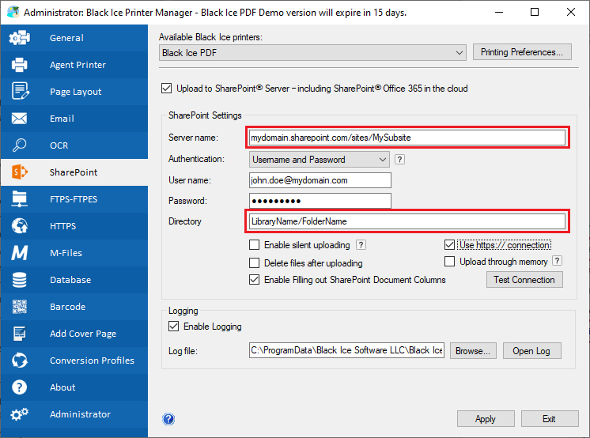Enable silent uploading checkbox

pyautogui.click(x=255, y=245)
